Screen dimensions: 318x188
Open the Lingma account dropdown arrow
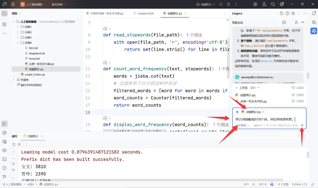tap(303, 22)
